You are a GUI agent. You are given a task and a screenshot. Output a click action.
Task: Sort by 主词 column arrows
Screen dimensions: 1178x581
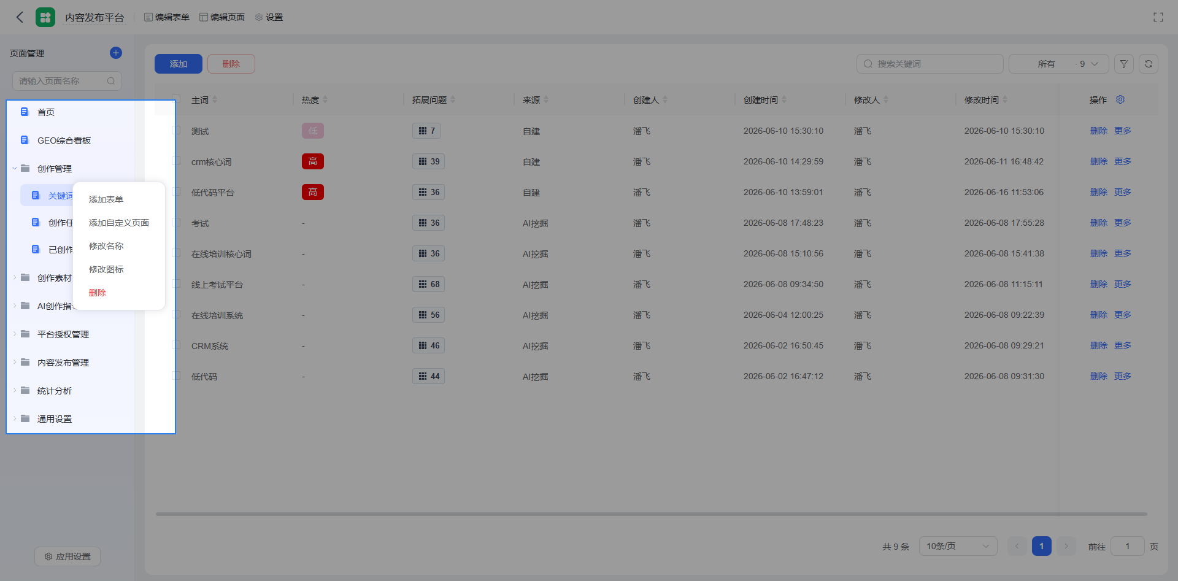tap(215, 100)
